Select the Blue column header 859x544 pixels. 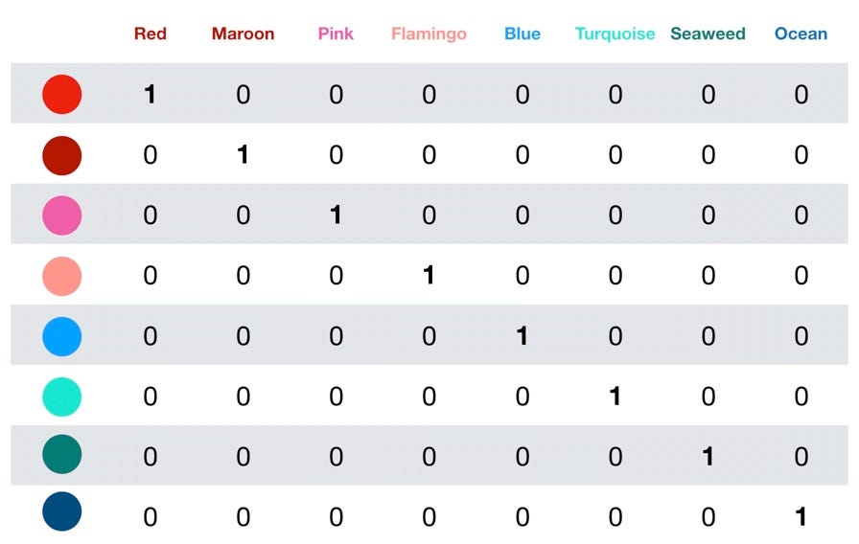click(x=522, y=34)
